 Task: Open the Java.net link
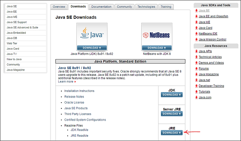coord(204,80)
